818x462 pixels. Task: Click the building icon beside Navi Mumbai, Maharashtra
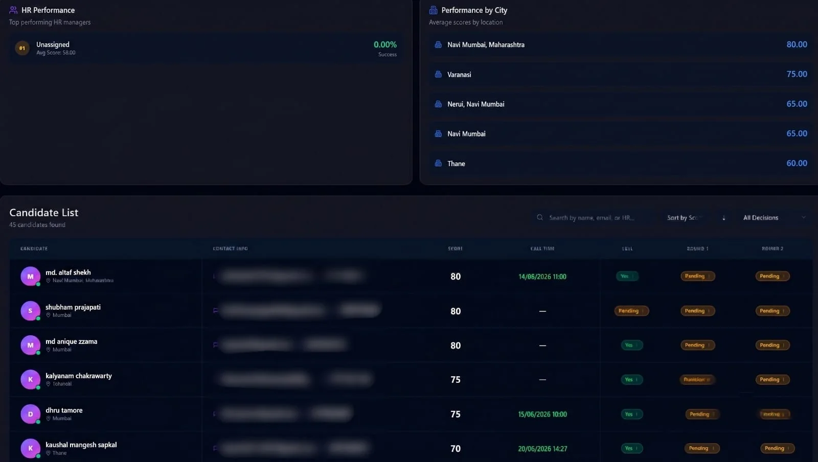[x=438, y=44]
